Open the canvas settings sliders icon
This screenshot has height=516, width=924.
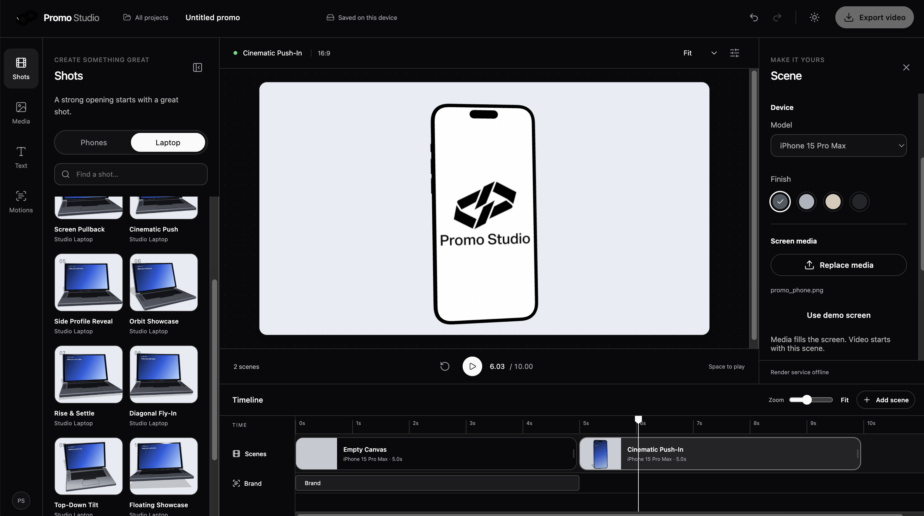734,53
